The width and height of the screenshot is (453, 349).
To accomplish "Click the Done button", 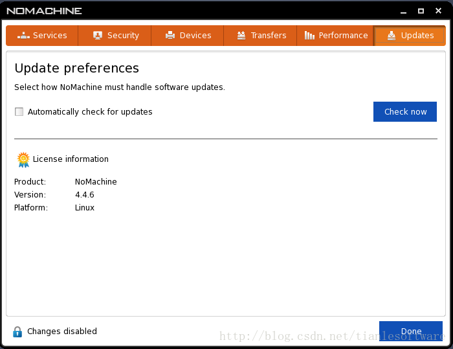I will (411, 331).
